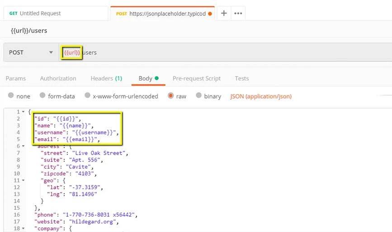Click the {{url}}/users request name heading
The image size is (392, 232).
29,30
